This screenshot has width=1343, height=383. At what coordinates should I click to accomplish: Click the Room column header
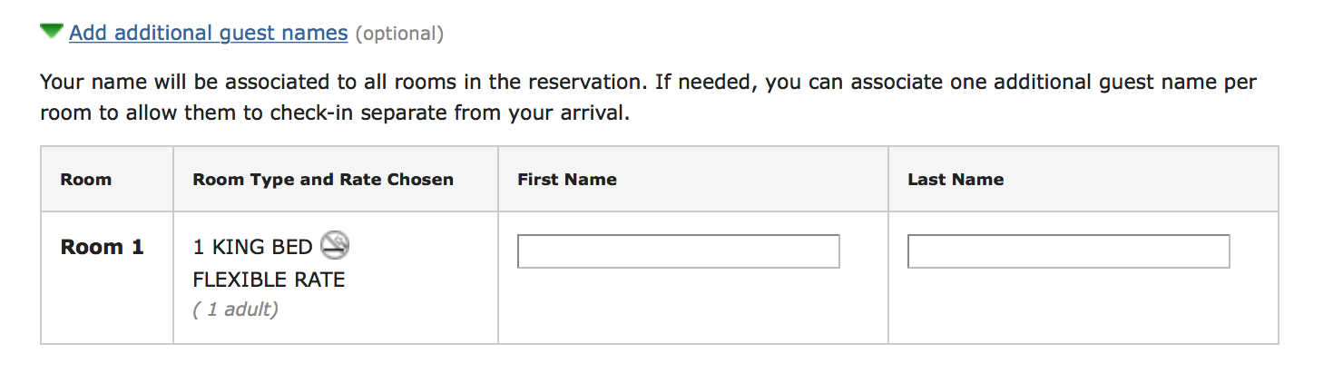(86, 180)
